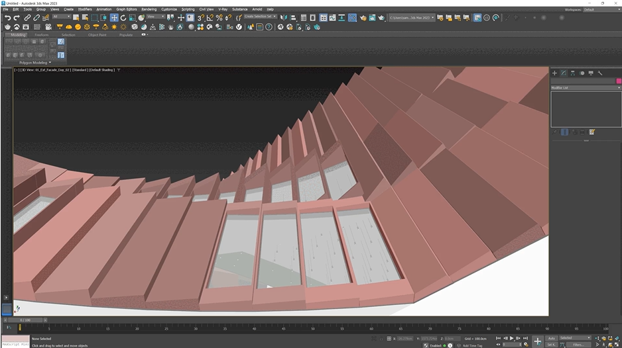Click the Filters... button
The height and width of the screenshot is (348, 622).
(578, 345)
